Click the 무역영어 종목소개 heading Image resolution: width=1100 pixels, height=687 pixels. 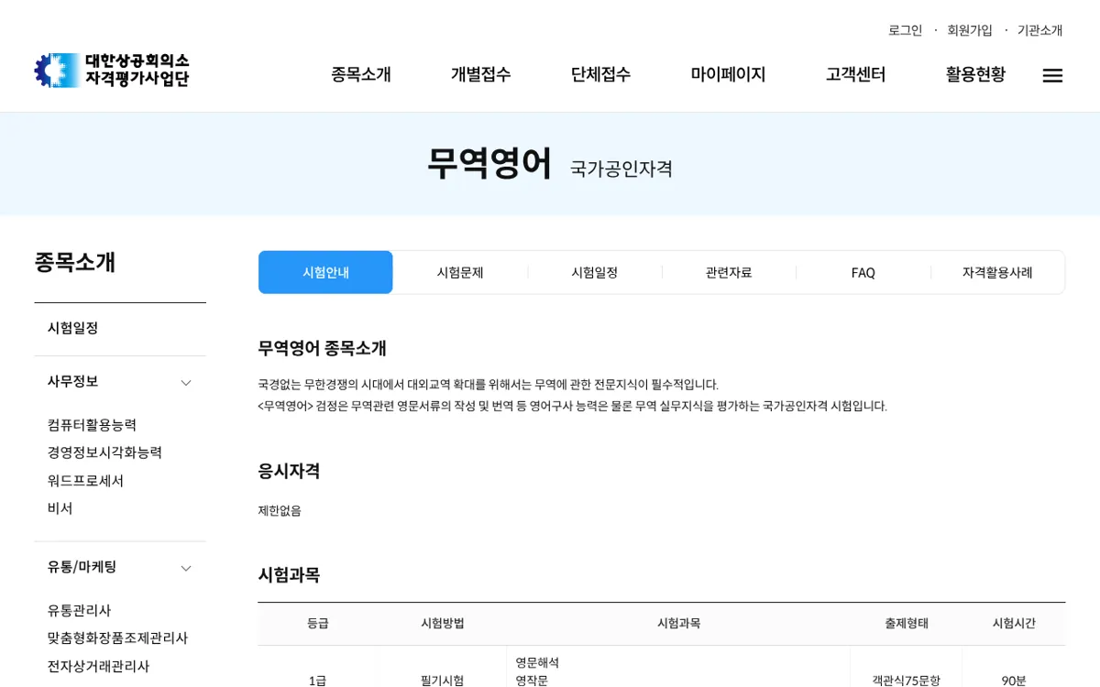click(x=322, y=348)
